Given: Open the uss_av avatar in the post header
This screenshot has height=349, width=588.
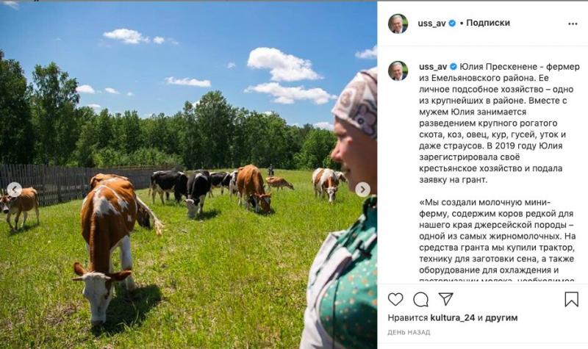Looking at the screenshot, I should point(398,24).
